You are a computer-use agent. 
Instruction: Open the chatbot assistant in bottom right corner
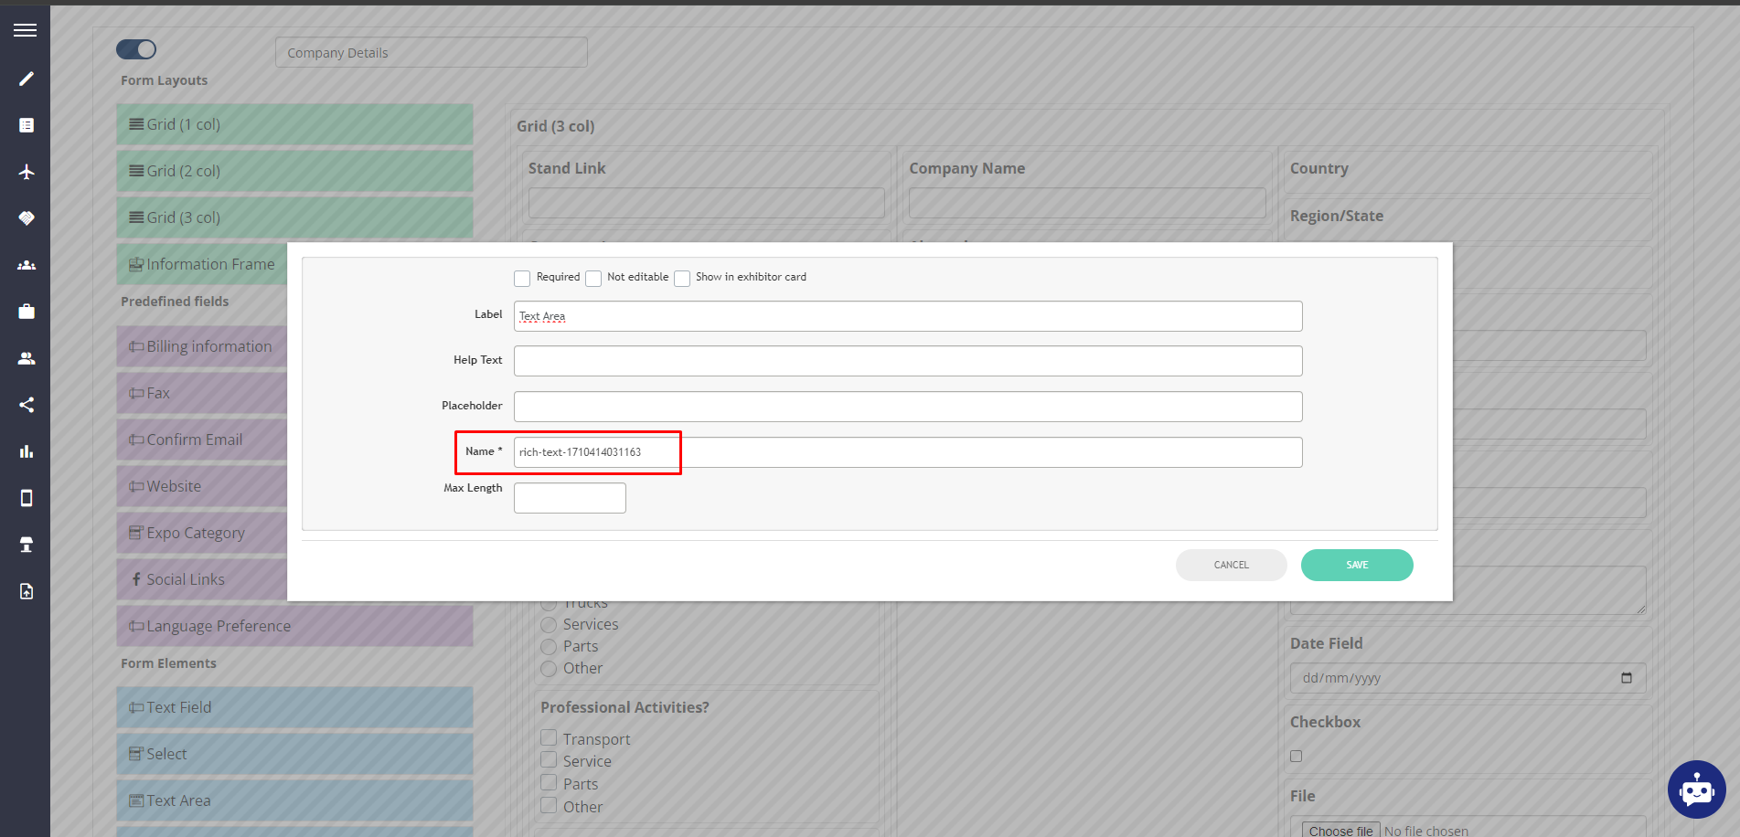coord(1696,789)
